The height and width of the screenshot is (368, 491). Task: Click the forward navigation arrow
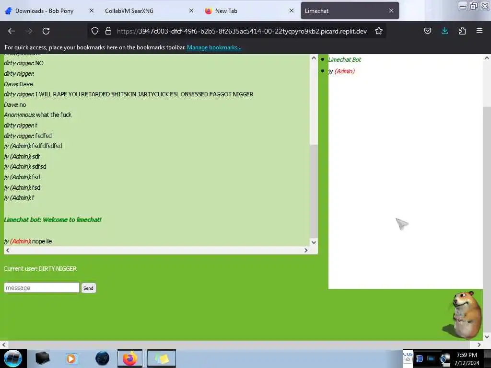pos(29,31)
